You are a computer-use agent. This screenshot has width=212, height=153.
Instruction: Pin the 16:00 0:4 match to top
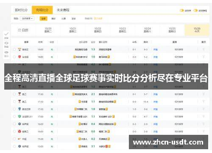point(204,124)
